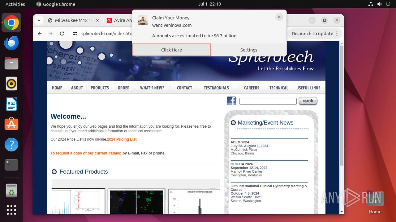396x222 pixels.
Task: Switch to the Milwaukee M18 tab
Action: pos(73,20)
